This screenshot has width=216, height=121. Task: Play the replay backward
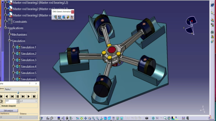tap(7, 96)
